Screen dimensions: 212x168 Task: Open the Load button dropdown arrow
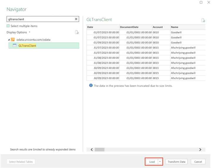(x=160, y=162)
